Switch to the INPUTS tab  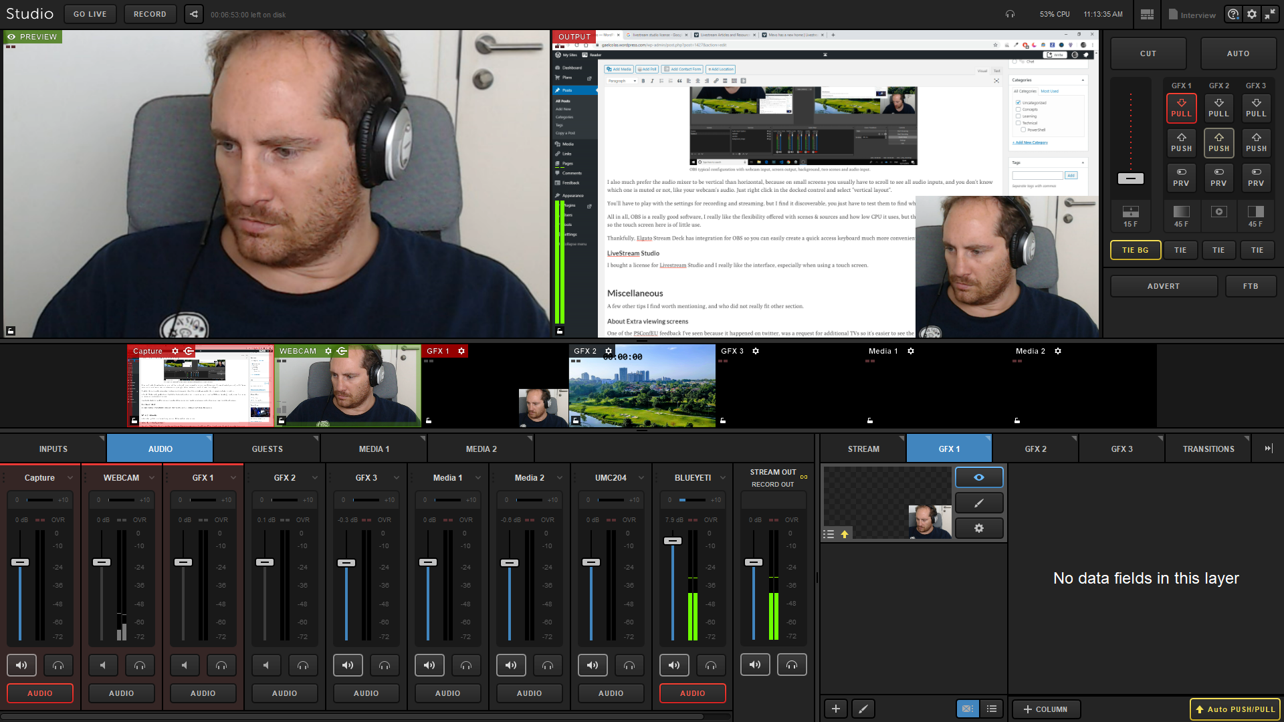coord(53,449)
